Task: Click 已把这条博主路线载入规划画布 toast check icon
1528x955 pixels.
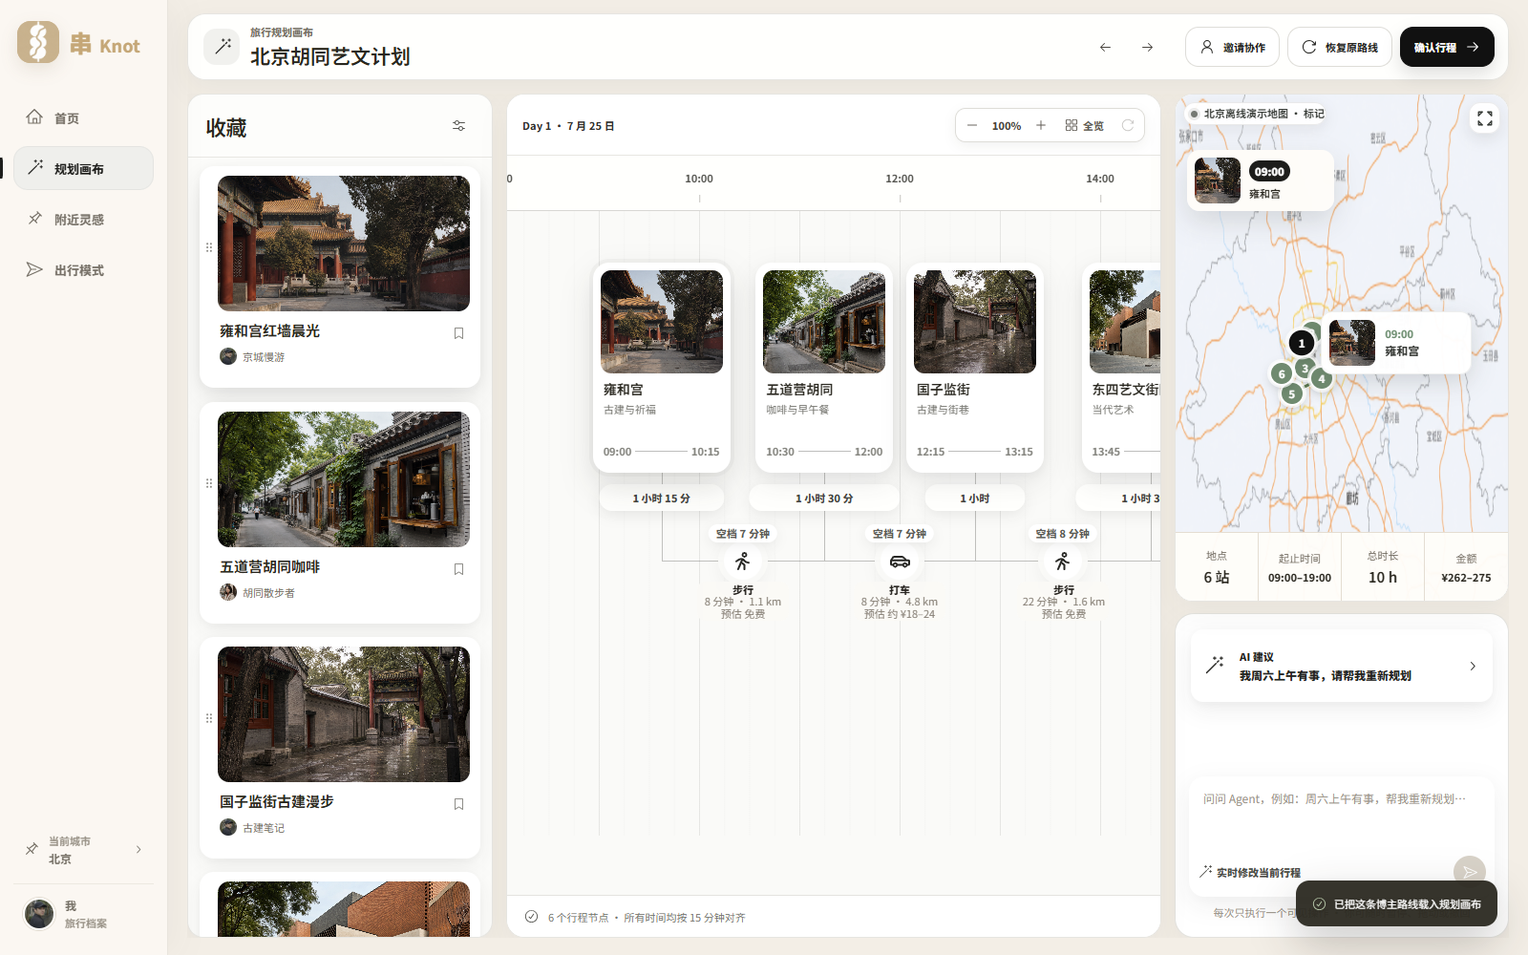Action: pyautogui.click(x=1319, y=903)
